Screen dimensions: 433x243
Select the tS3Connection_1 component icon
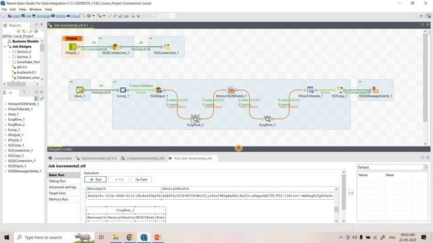pos(167,47)
